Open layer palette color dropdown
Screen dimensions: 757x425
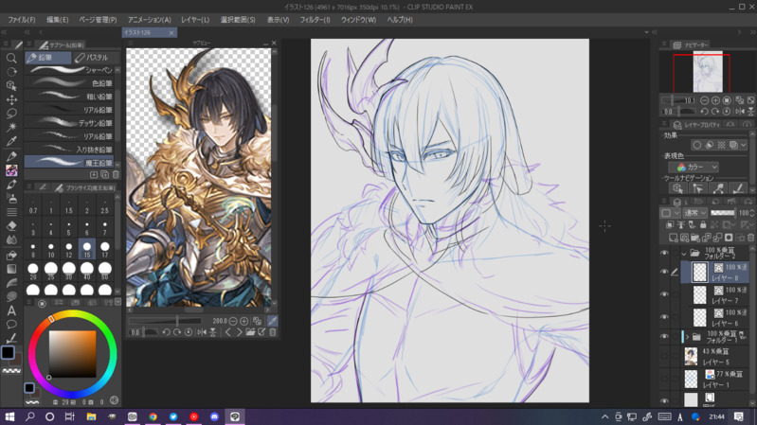pyautogui.click(x=670, y=213)
